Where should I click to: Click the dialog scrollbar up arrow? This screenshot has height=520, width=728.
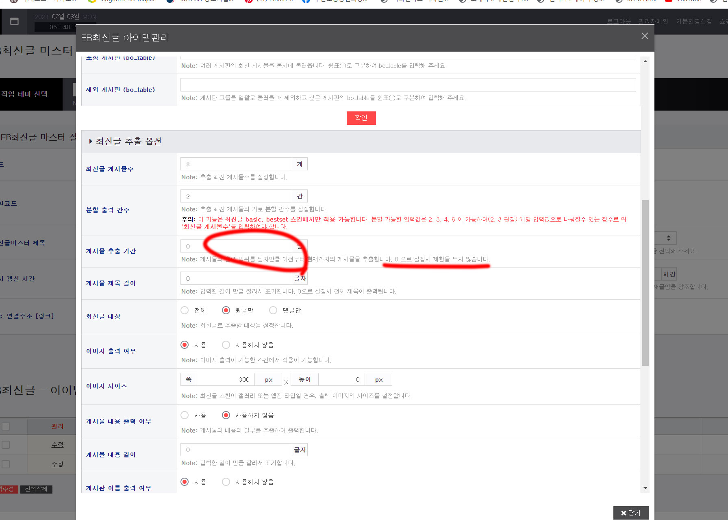pyautogui.click(x=645, y=61)
